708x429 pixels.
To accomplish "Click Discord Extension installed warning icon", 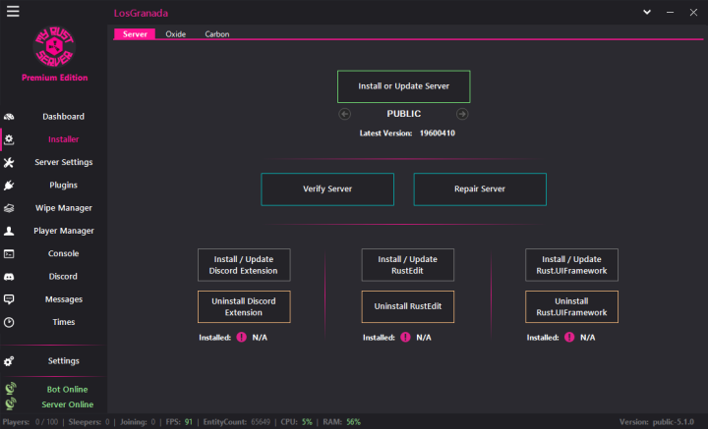I will (x=242, y=337).
